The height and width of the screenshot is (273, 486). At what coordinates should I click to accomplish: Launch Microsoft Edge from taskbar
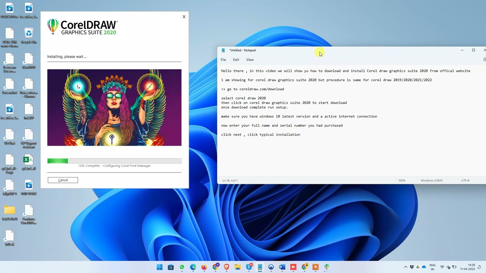(193, 267)
